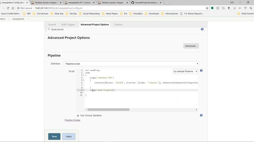This screenshot has width=254, height=142.
Task: Open the 7.4 Maven Repository bookmark
Action: tap(191, 14)
